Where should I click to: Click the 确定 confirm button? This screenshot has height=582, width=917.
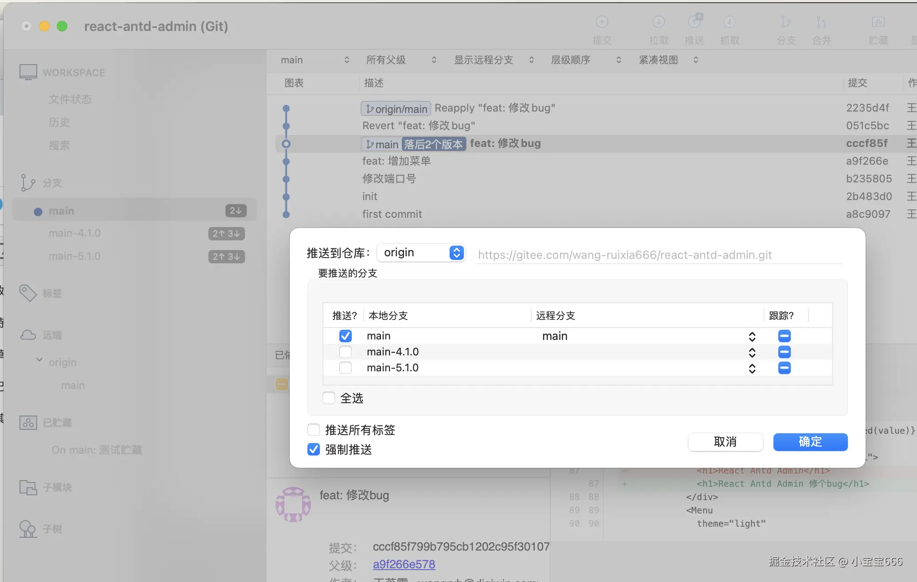[810, 442]
